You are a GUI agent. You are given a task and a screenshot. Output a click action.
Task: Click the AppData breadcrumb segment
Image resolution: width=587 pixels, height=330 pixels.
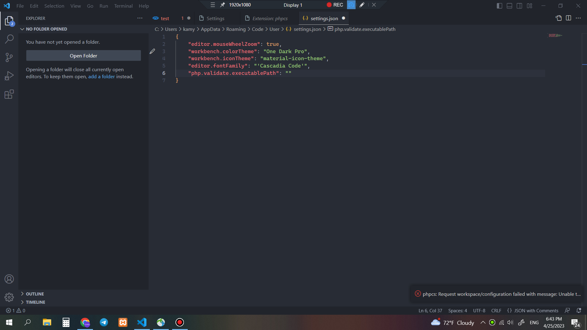pos(210,29)
